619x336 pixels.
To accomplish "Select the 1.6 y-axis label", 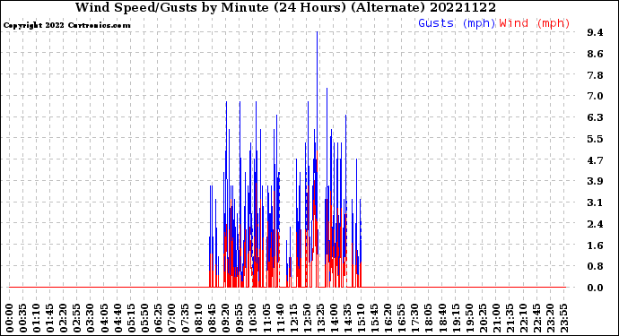I will pos(595,246).
